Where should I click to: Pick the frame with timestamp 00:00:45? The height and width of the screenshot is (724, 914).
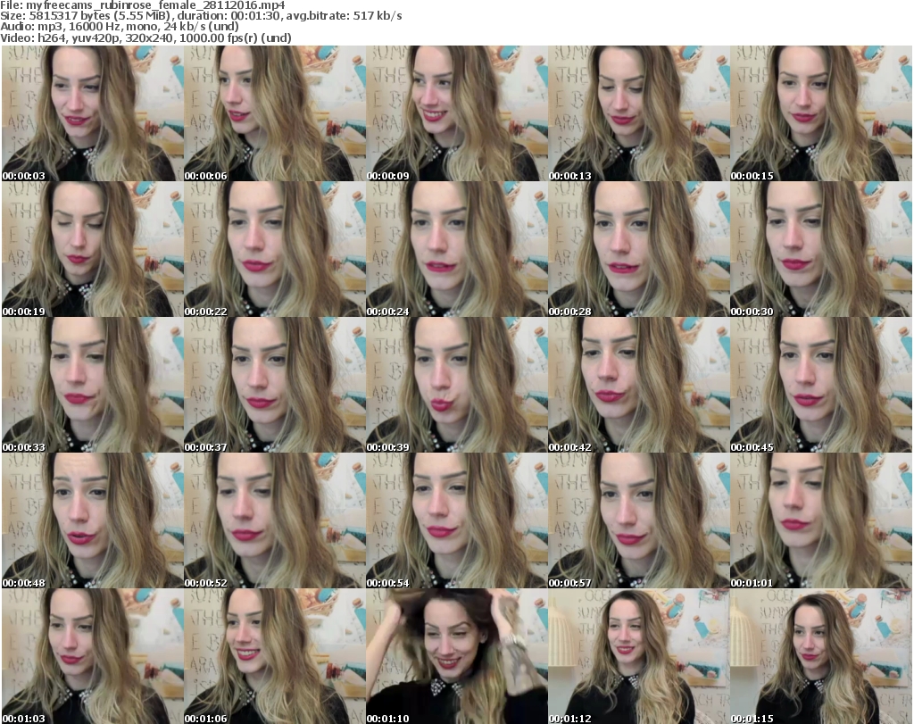point(821,386)
